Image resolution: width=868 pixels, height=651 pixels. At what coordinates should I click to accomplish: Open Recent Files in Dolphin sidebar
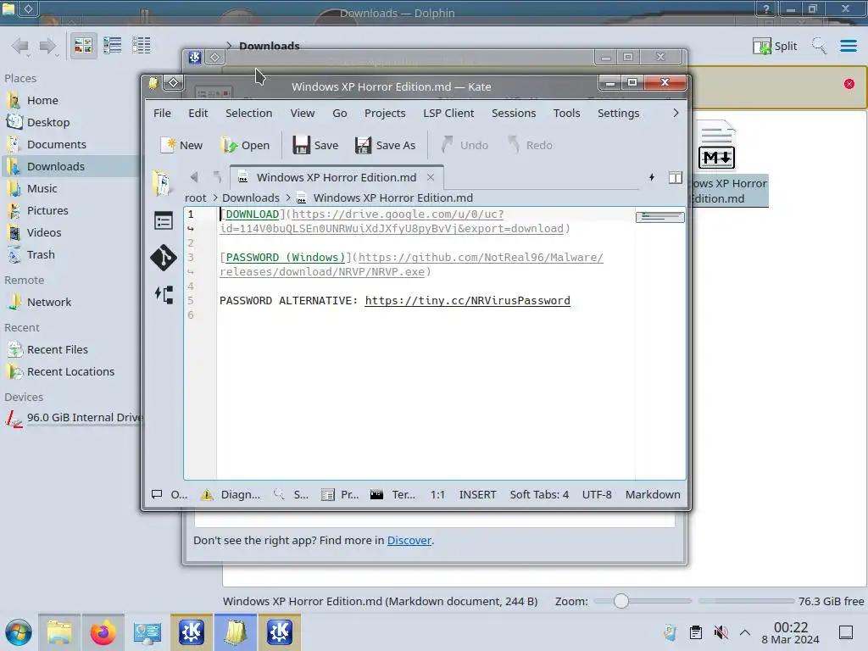point(58,349)
